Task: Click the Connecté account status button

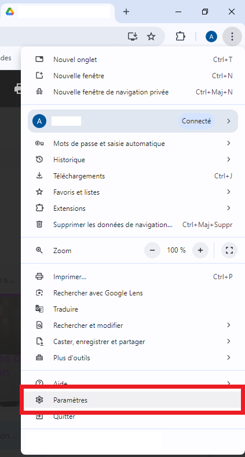Action: 196,121
